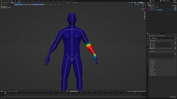This screenshot has height=99, width=177.
Task: Open the Weights menu in viewport header
Action: 19,3
